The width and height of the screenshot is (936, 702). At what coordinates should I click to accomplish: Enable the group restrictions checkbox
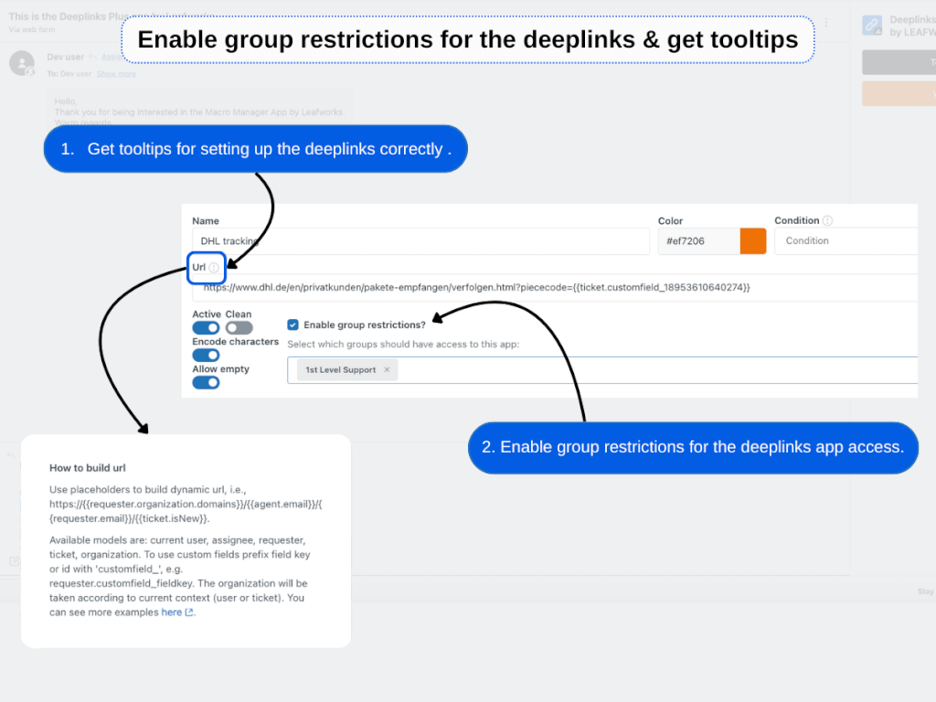[x=293, y=324]
